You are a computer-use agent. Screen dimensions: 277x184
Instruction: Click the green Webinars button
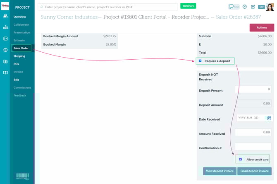point(188,6)
